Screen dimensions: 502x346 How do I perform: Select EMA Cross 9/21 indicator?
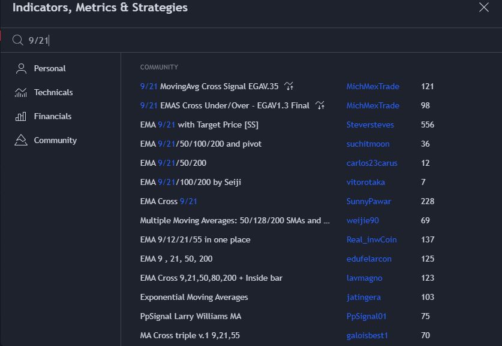point(169,201)
